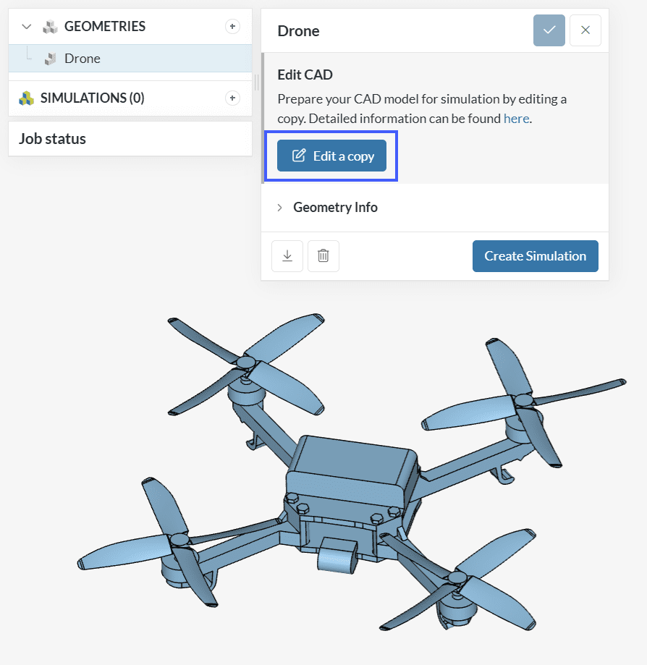Open the 'here' detailed information link
This screenshot has width=647, height=665.
516,118
